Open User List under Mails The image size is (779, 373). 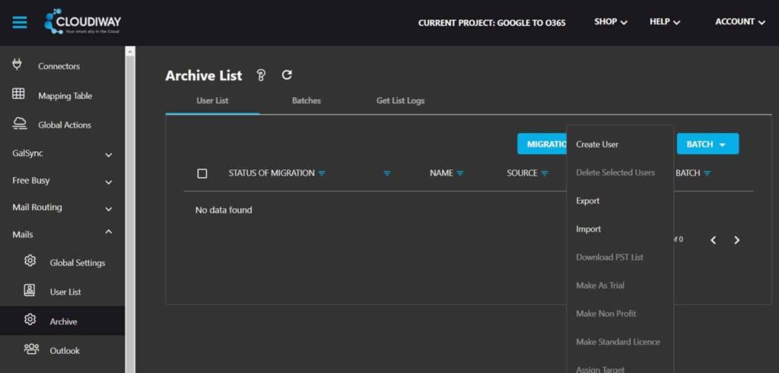point(65,292)
